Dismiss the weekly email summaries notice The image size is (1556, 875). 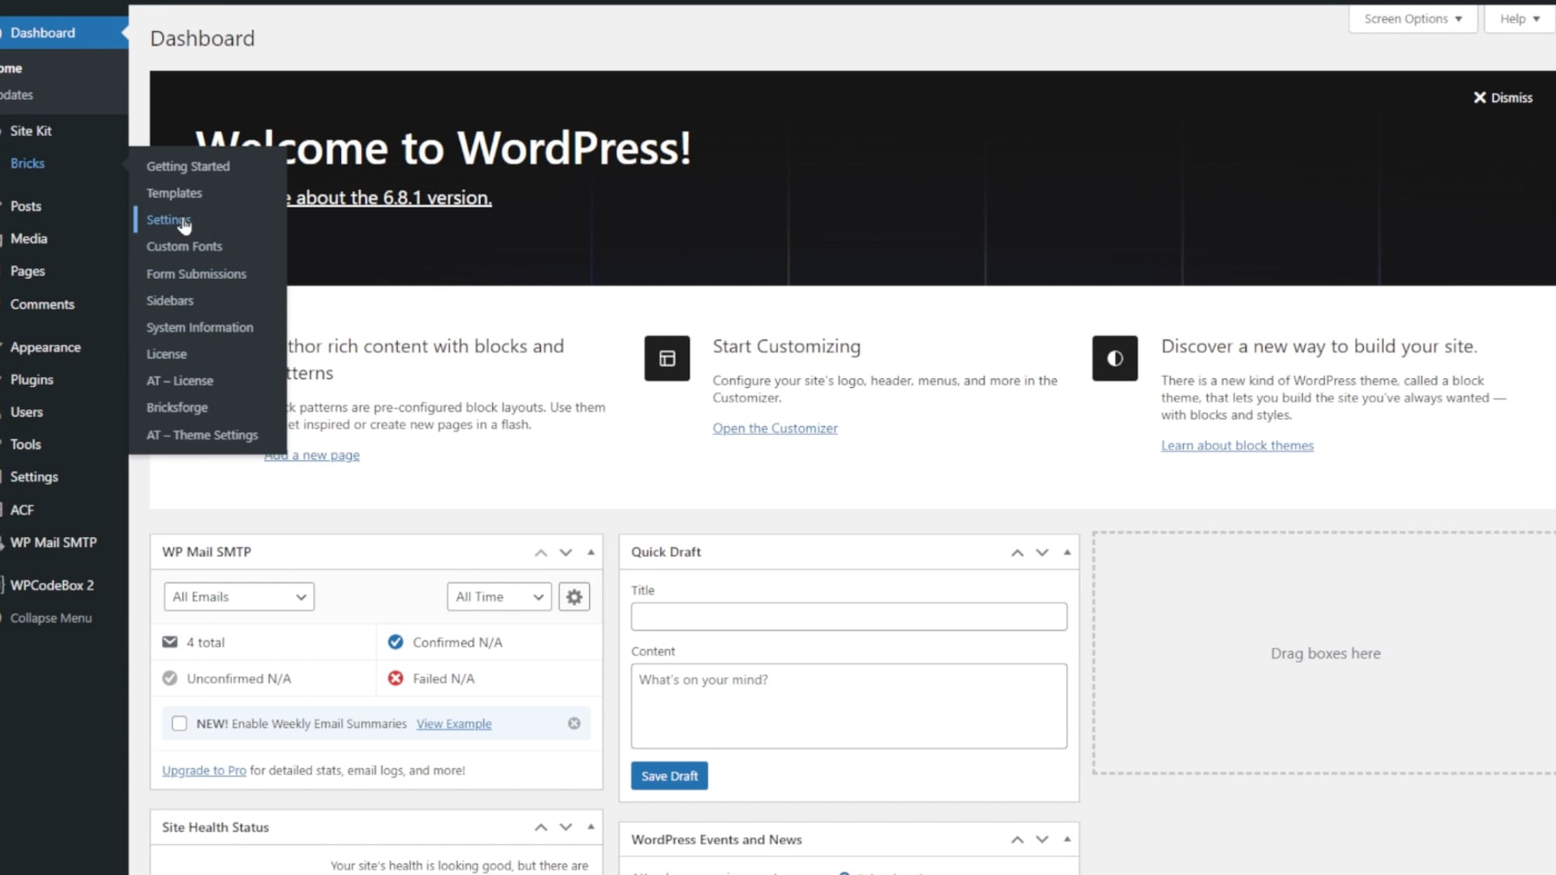(574, 723)
